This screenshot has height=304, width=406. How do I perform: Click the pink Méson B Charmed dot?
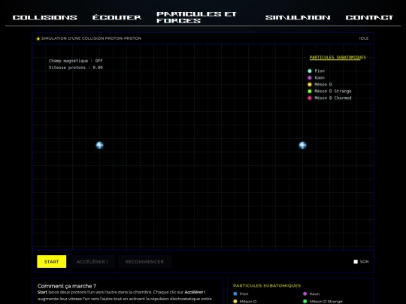click(310, 98)
